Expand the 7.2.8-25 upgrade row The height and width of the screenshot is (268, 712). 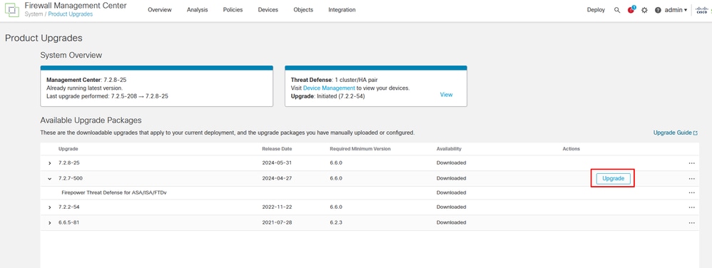pos(49,163)
